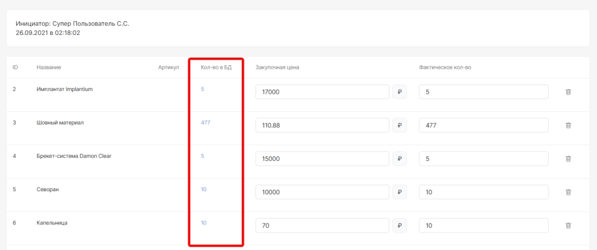This screenshot has height=250, width=597.
Task: Click ruble icon next to 110.88 price
Action: (399, 125)
